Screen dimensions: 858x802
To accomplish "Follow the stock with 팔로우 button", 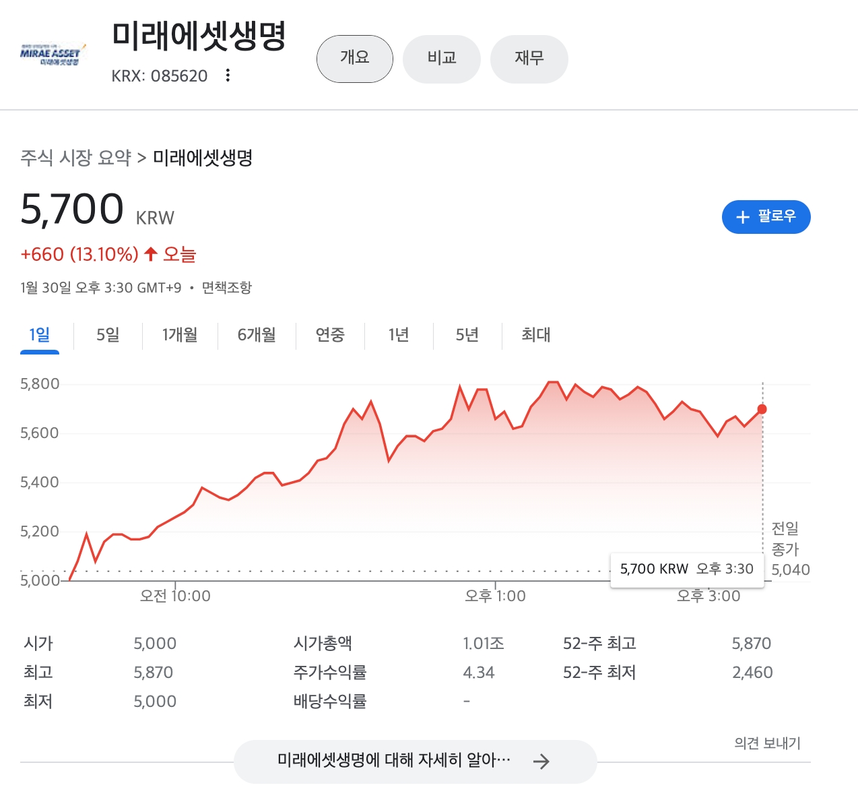I will pyautogui.click(x=766, y=217).
